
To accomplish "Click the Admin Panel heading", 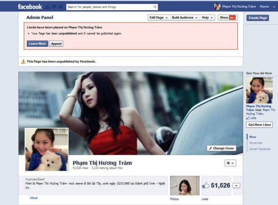I will point(40,17).
